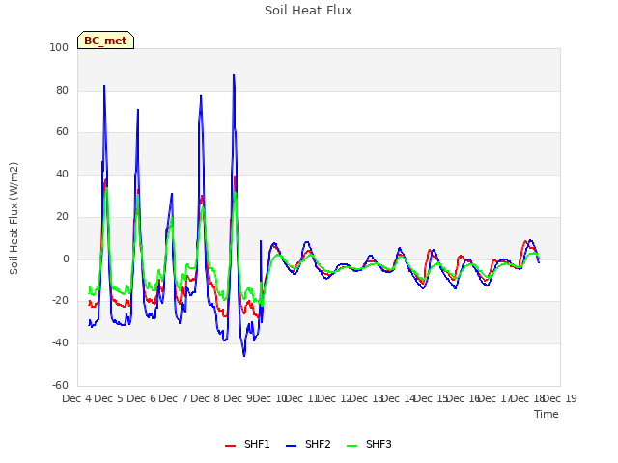The image size is (618, 463).
Task: Toggle the SHF3 legend entry
Action: pyautogui.click(x=369, y=444)
